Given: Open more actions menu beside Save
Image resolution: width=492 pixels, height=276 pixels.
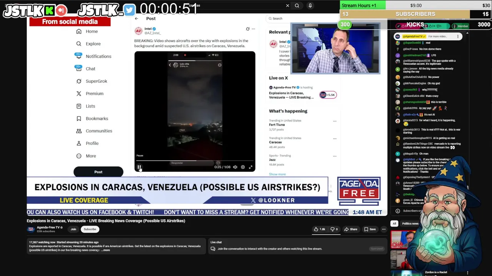Looking at the screenshot, I should pyautogui.click(x=384, y=229).
